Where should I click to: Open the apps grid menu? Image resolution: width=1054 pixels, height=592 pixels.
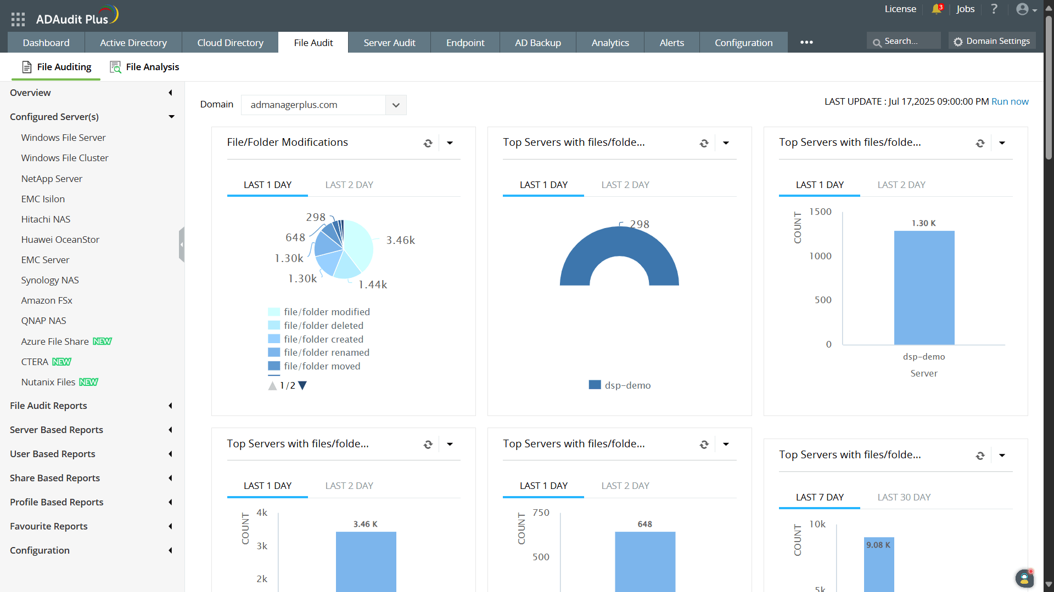pyautogui.click(x=18, y=18)
